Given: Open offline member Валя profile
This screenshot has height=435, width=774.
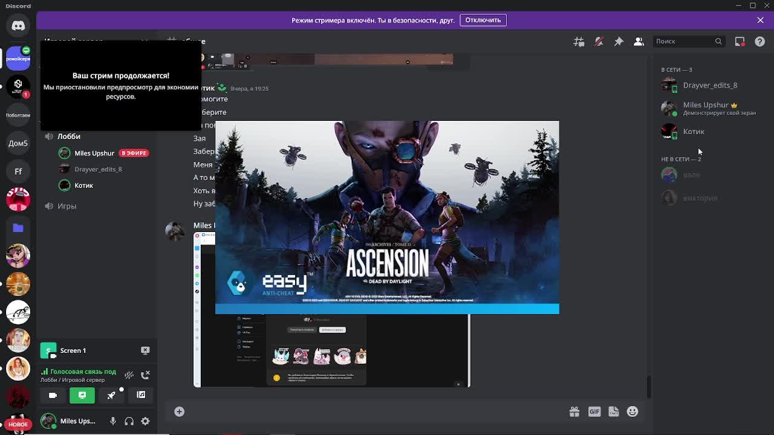Looking at the screenshot, I should pyautogui.click(x=709, y=175).
